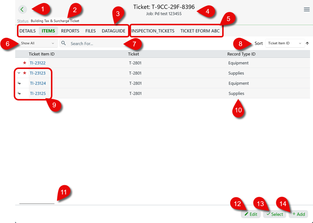Open the Show All filter dropdown
313x223 pixels.
click(x=38, y=43)
